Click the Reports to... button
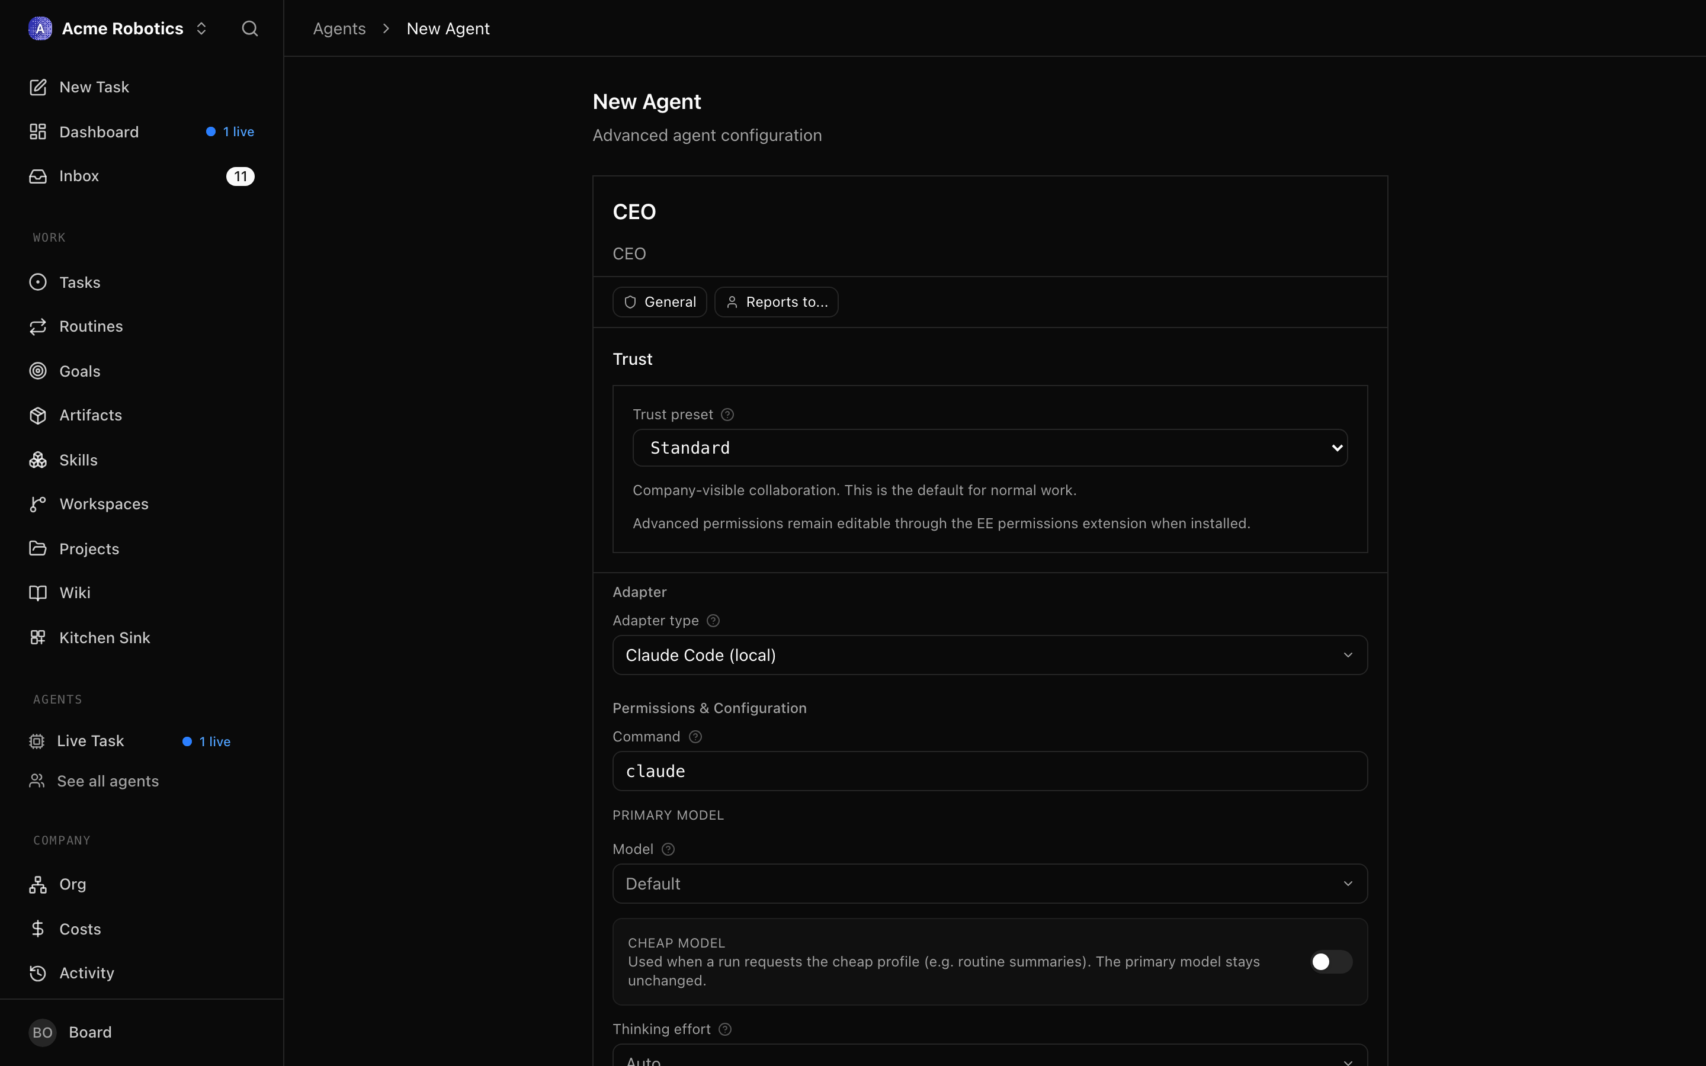 (x=776, y=302)
